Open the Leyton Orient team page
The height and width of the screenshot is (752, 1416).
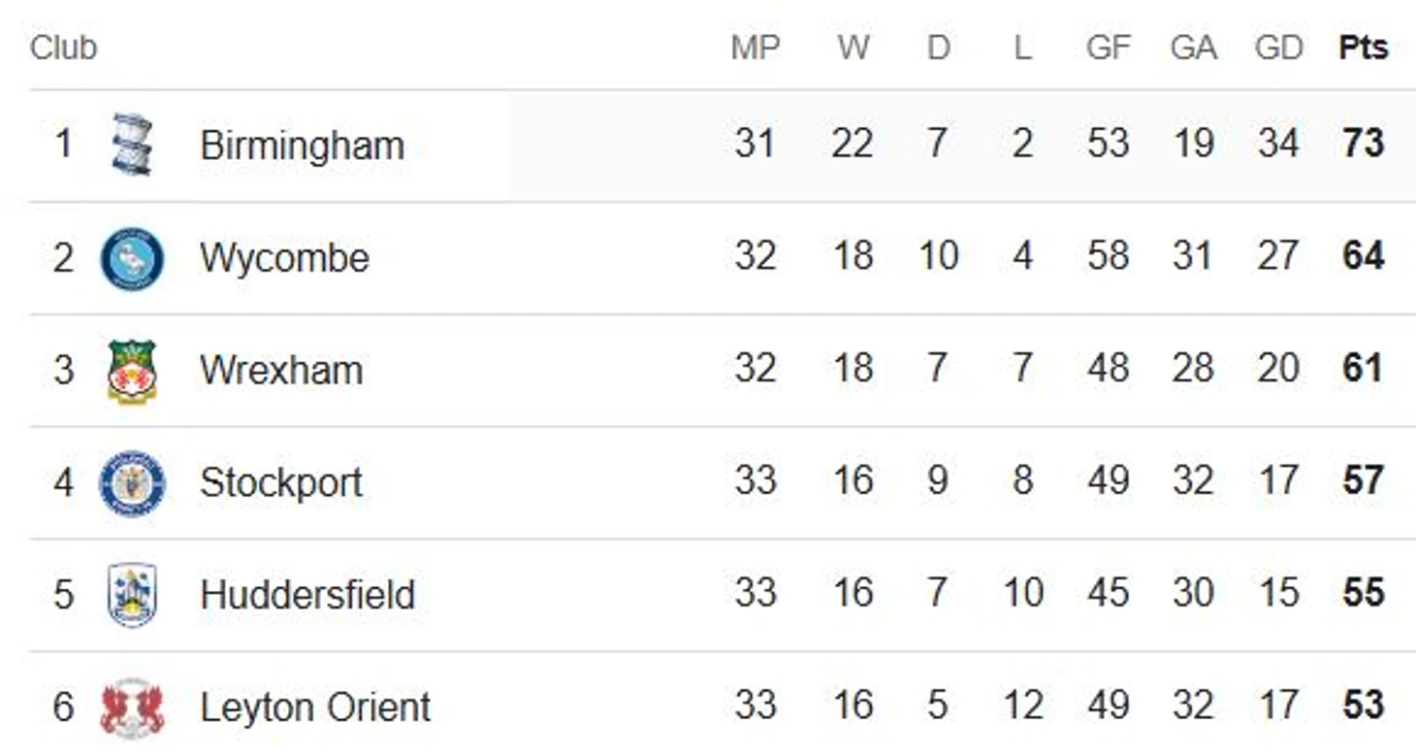pos(315,707)
